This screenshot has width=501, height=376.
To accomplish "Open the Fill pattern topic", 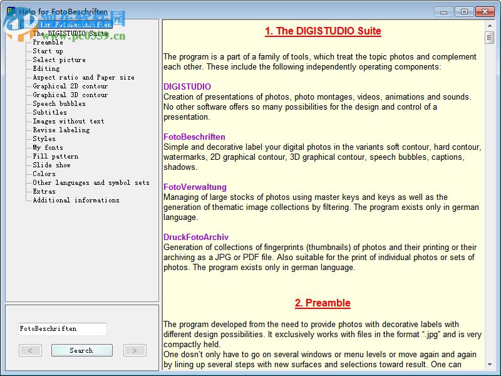I will click(55, 157).
